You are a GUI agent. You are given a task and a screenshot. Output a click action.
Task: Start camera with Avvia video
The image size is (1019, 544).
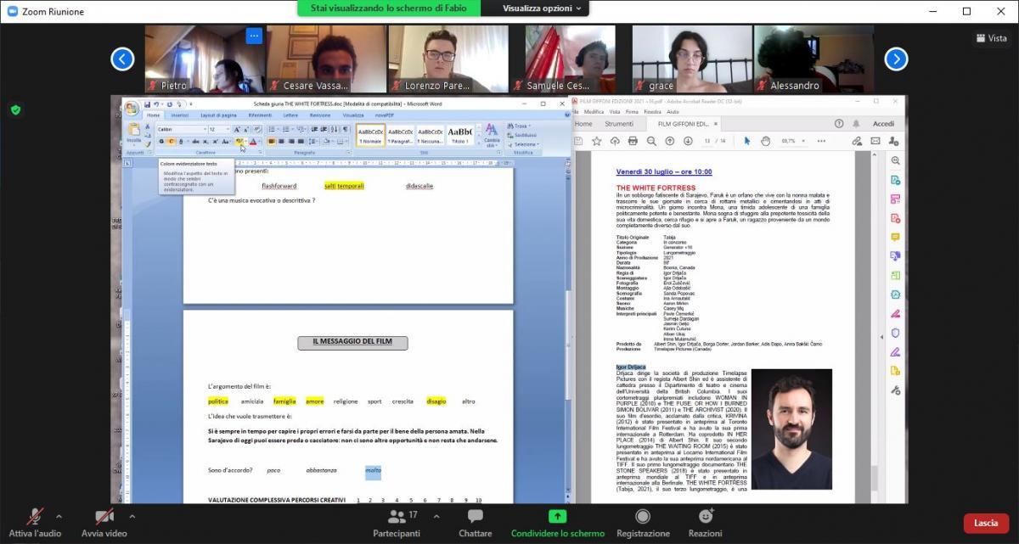pos(104,523)
